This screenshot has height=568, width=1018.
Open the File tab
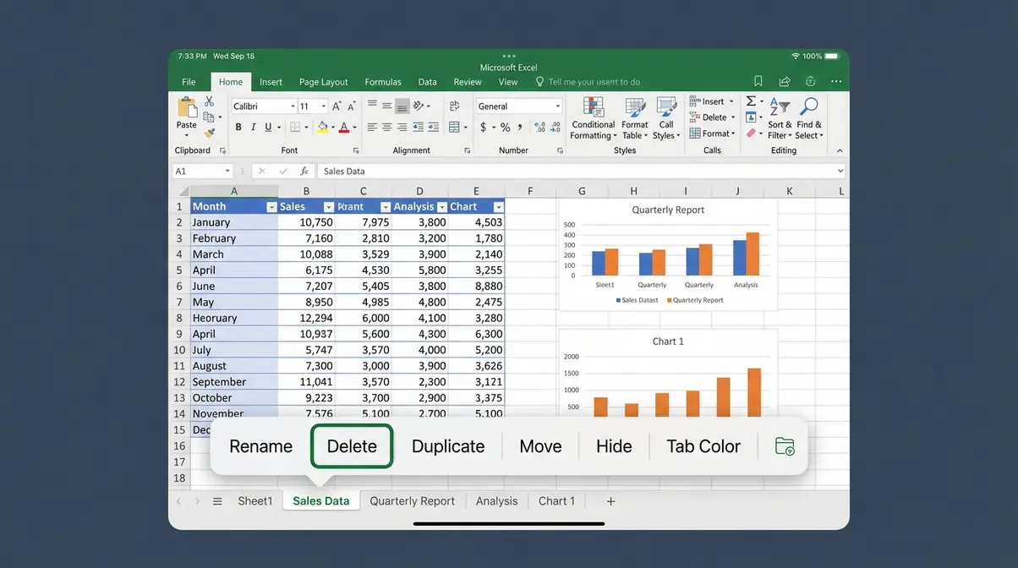(189, 82)
